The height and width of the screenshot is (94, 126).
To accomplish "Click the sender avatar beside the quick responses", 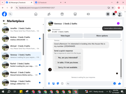I will [50, 70].
